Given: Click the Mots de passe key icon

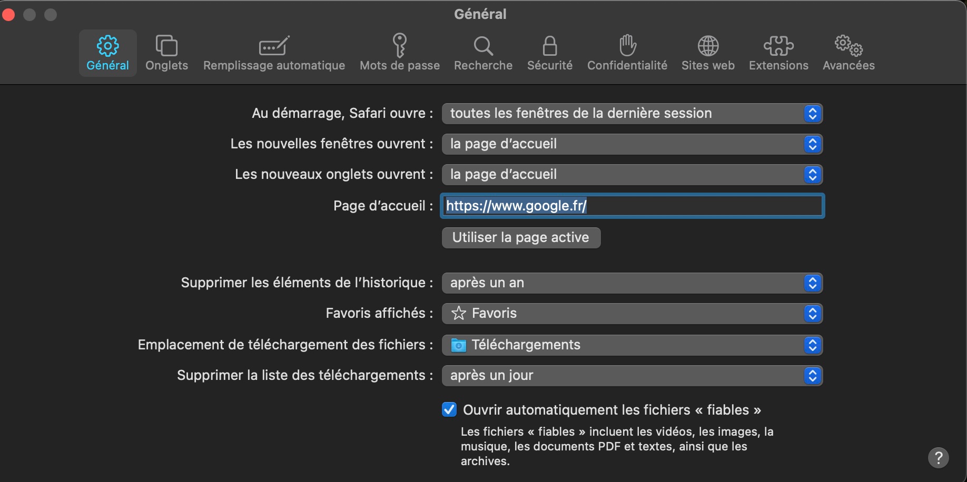Looking at the screenshot, I should point(400,46).
